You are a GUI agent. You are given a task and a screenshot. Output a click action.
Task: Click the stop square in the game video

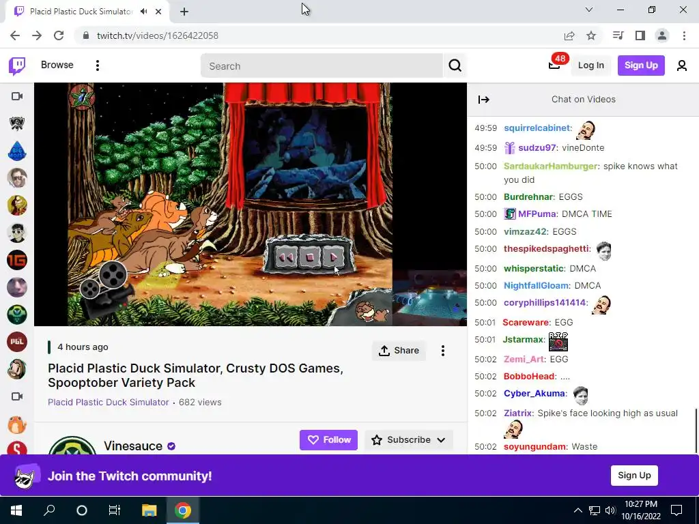(310, 257)
